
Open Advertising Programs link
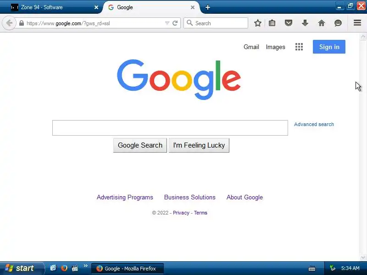125,198
